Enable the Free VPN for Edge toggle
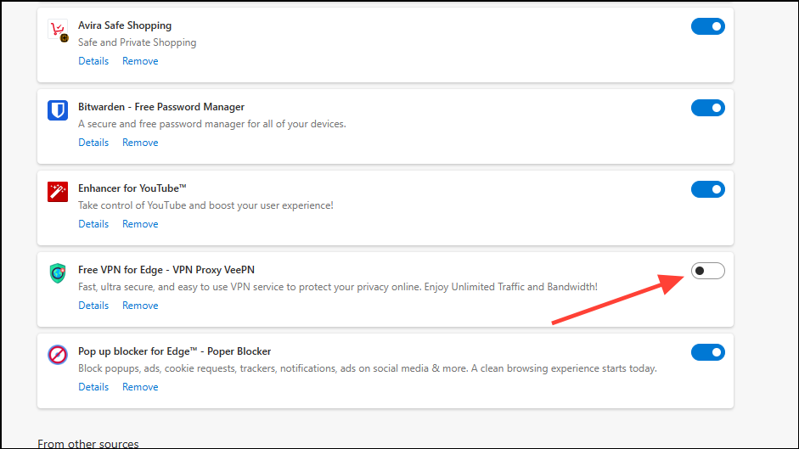Viewport: 799px width, 449px height. coord(708,271)
